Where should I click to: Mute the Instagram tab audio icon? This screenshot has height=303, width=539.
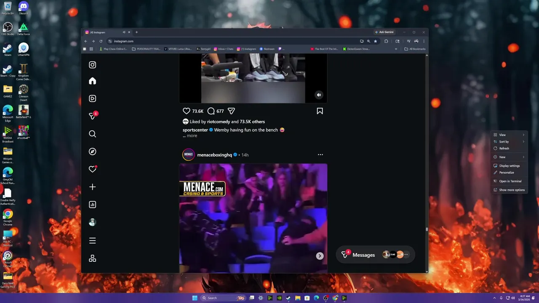(124, 32)
